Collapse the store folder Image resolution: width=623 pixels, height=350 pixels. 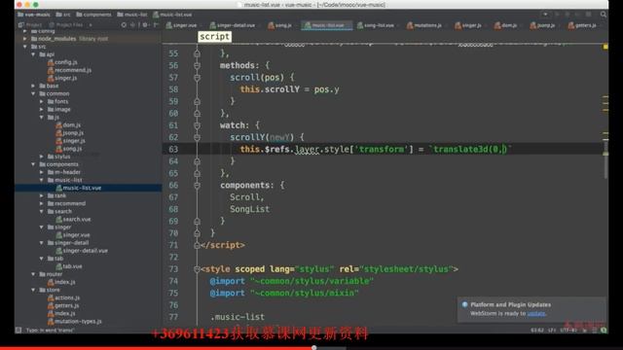[33, 290]
